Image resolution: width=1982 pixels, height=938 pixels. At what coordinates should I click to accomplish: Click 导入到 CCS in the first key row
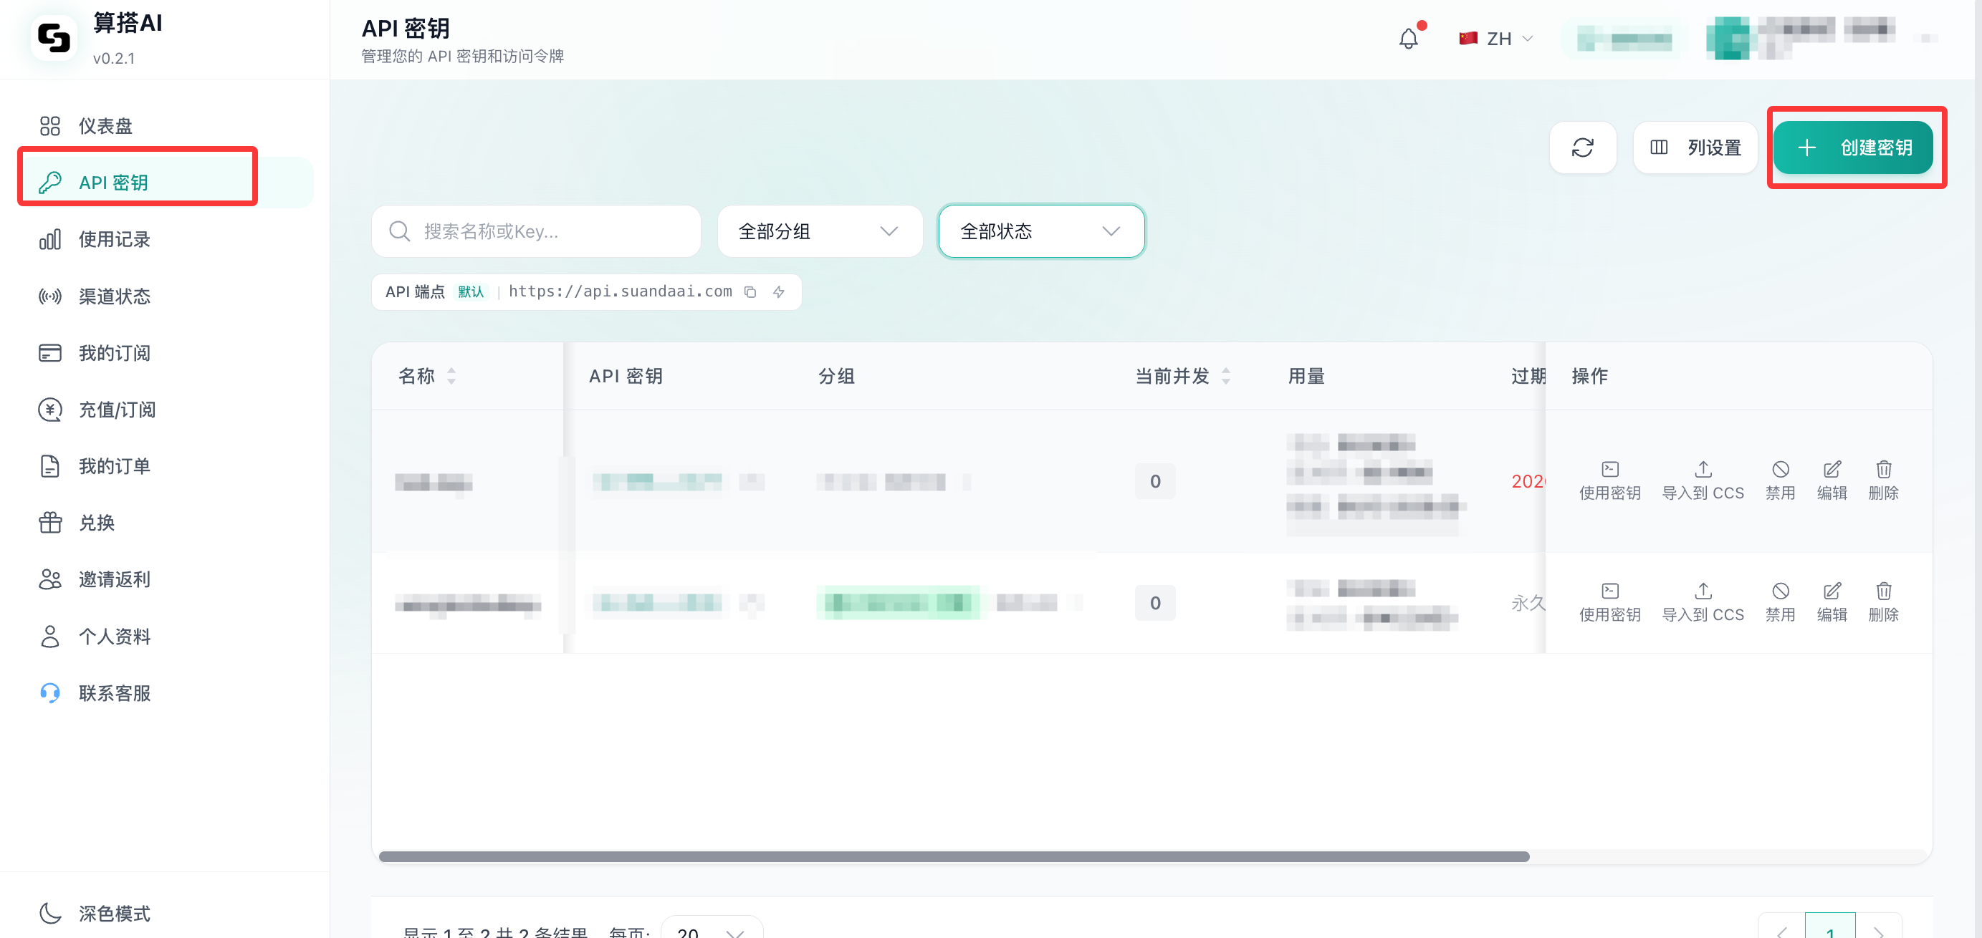click(x=1703, y=480)
